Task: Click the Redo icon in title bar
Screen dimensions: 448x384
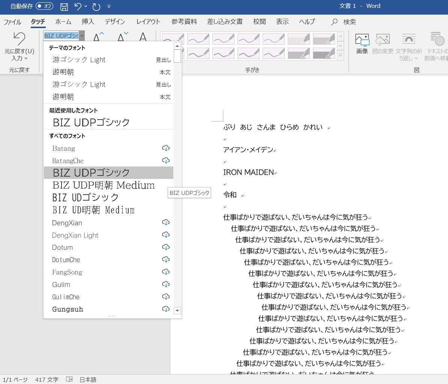Action: tap(96, 7)
